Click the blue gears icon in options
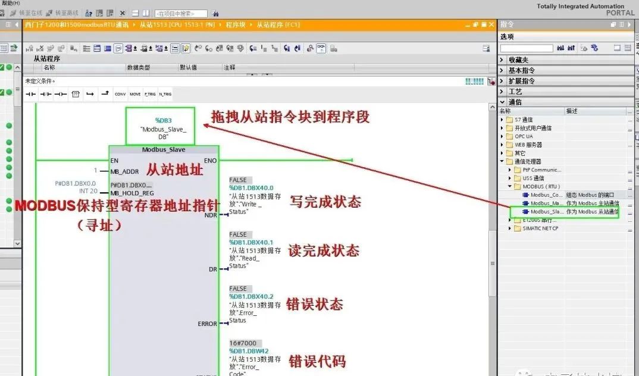 (594, 48)
